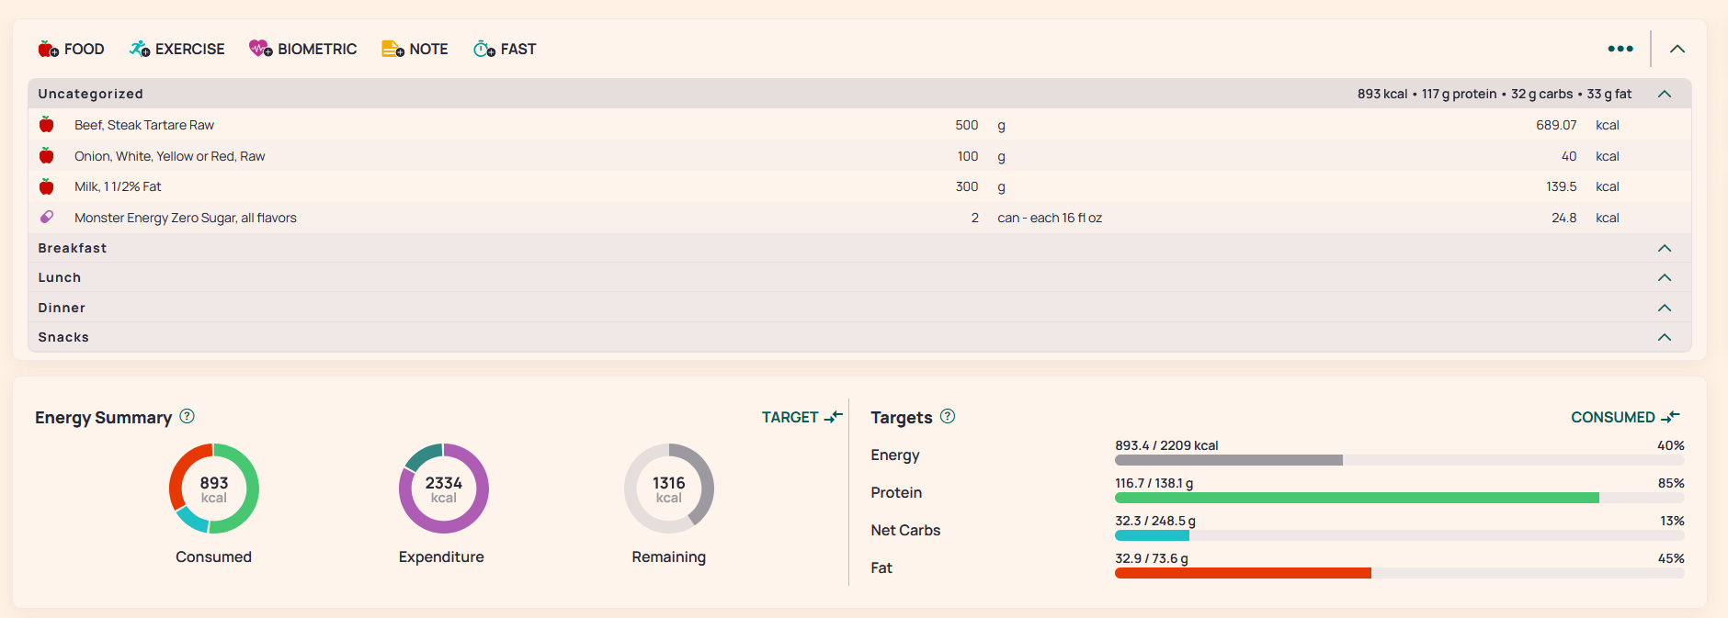Click the 300 amount for Milk
Viewport: 1728px width, 618px height.
click(x=967, y=186)
